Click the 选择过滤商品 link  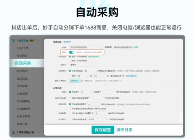pos(94,56)
